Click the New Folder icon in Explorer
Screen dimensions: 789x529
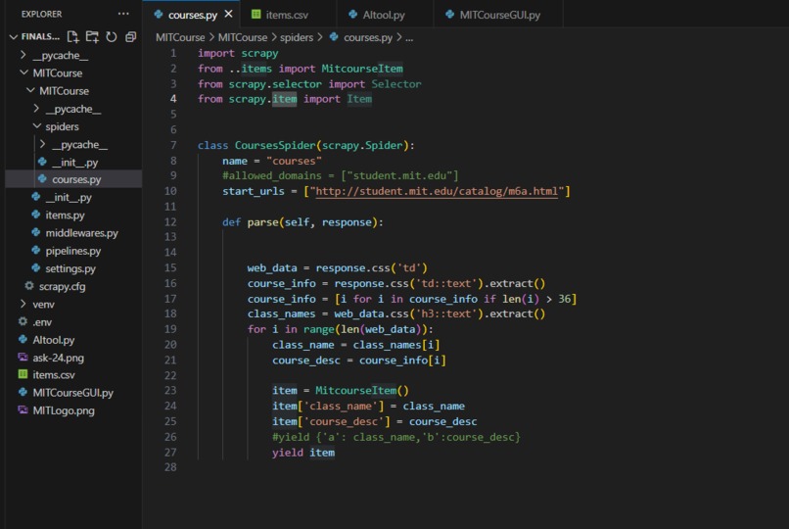92,37
